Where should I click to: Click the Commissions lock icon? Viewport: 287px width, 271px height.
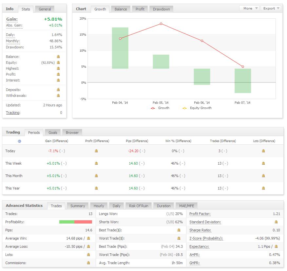88,263
